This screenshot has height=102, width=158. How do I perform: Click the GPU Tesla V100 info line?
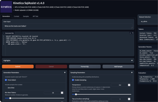click(52, 7)
